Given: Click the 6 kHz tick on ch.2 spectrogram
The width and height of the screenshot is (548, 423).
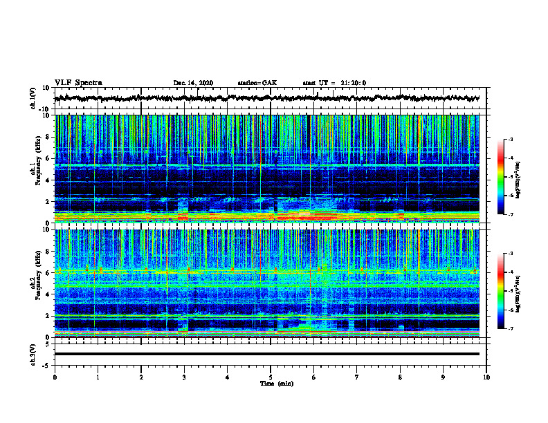Looking at the screenshot, I should point(48,273).
